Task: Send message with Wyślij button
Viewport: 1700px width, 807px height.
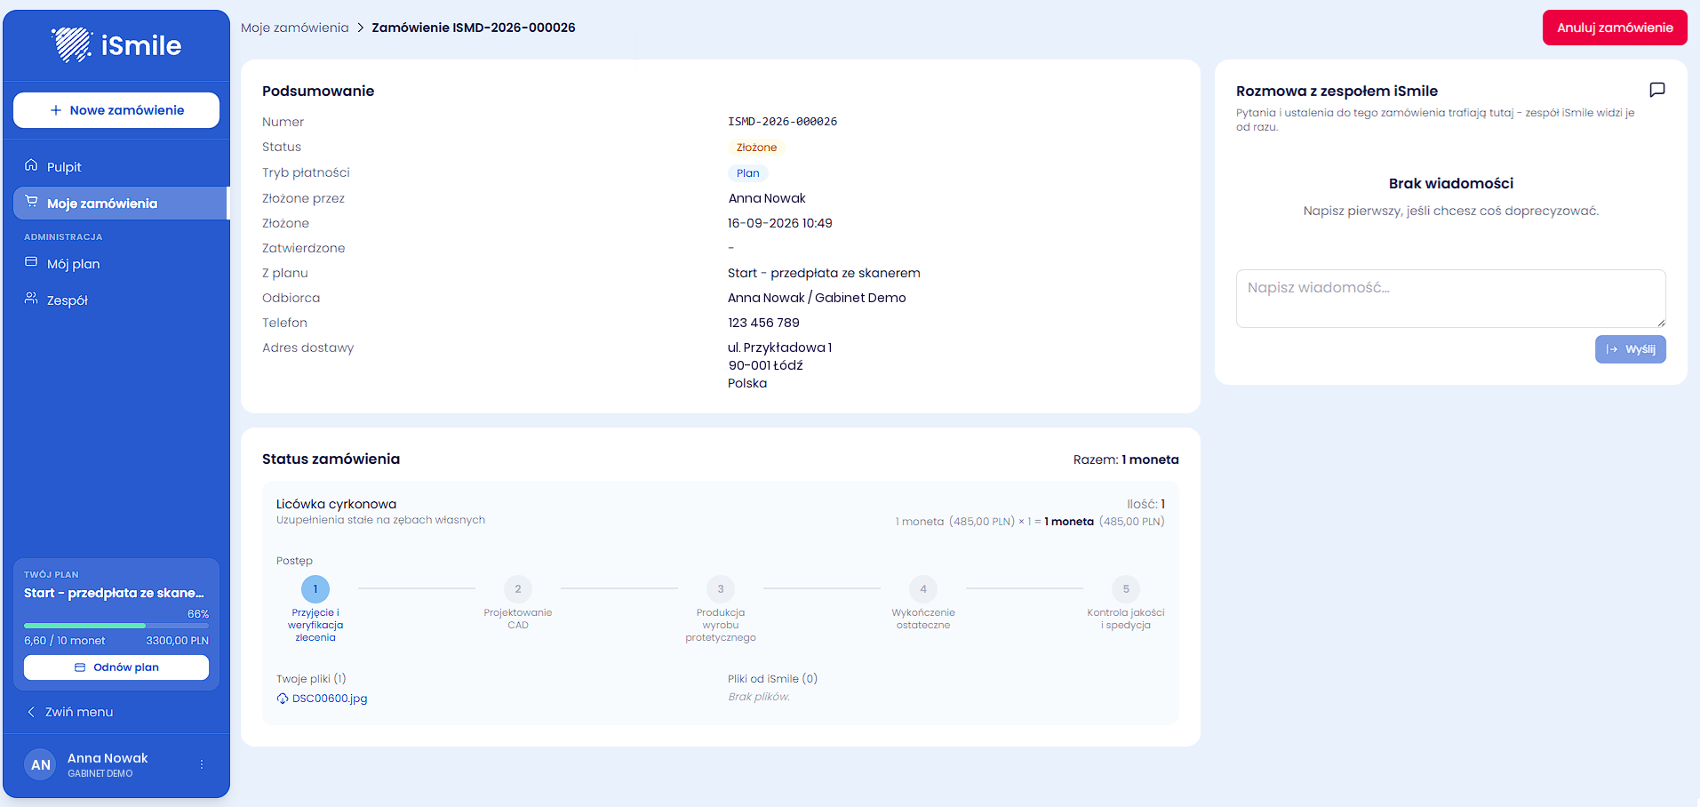Action: [1630, 349]
